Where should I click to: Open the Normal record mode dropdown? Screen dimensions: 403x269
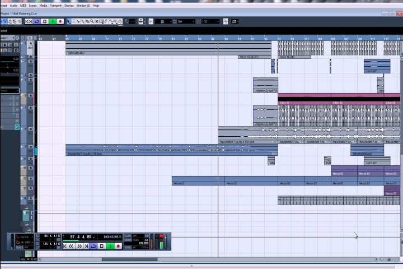[25, 237]
